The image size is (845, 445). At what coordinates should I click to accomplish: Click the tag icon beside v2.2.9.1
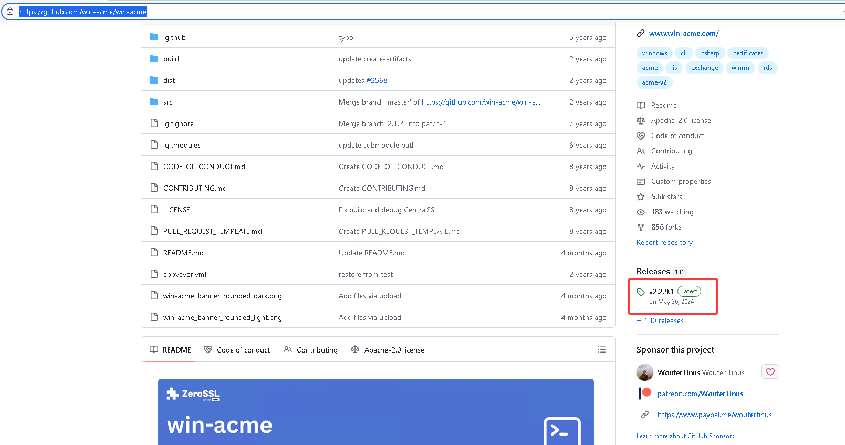click(x=641, y=292)
